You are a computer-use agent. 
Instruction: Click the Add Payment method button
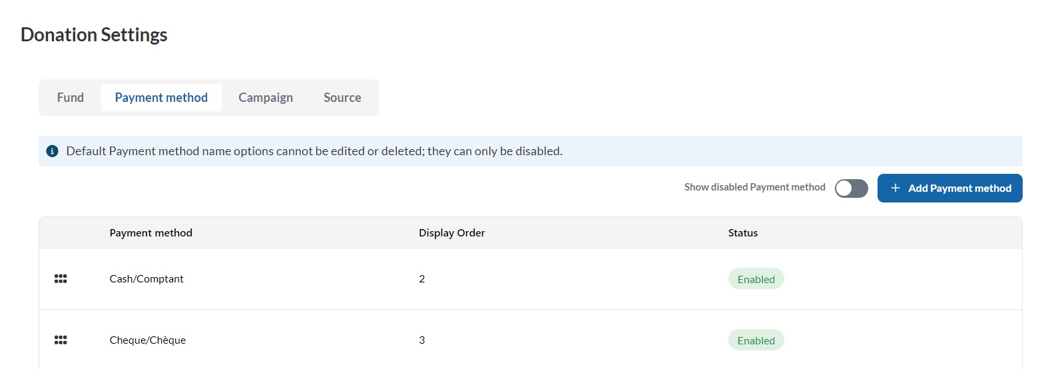[950, 188]
